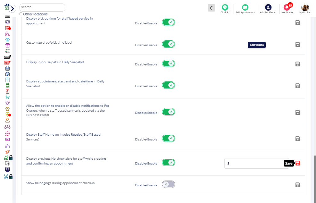The width and height of the screenshot is (316, 203).
Task: Click the vertical page scrollbar thumb
Action: (315, 179)
